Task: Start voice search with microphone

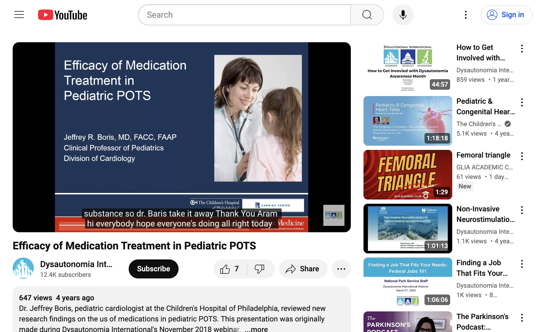Action: click(x=403, y=15)
